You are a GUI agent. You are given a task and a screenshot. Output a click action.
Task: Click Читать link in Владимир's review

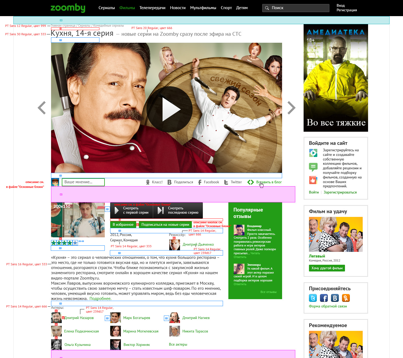pos(255,253)
